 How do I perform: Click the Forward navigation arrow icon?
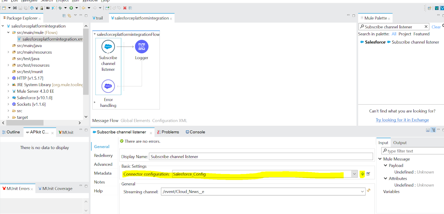click(x=95, y=8)
